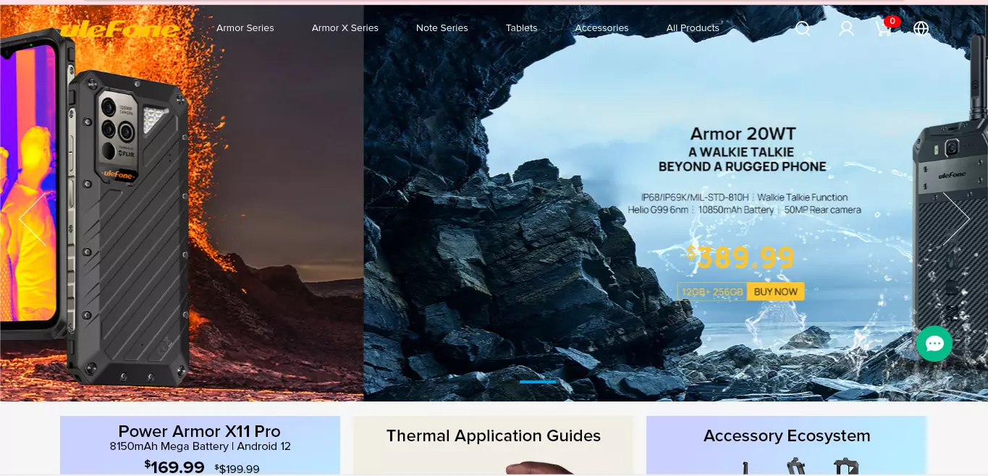Go to previous slide arrow

tap(32, 218)
